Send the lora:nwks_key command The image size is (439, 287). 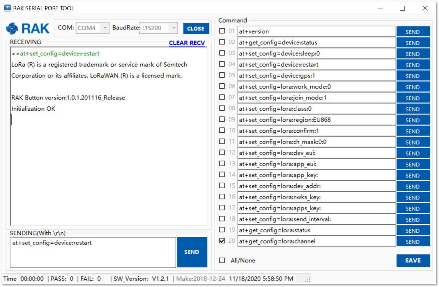(413, 197)
